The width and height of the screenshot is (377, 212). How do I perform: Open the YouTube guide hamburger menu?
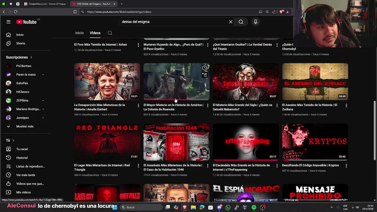(x=9, y=22)
